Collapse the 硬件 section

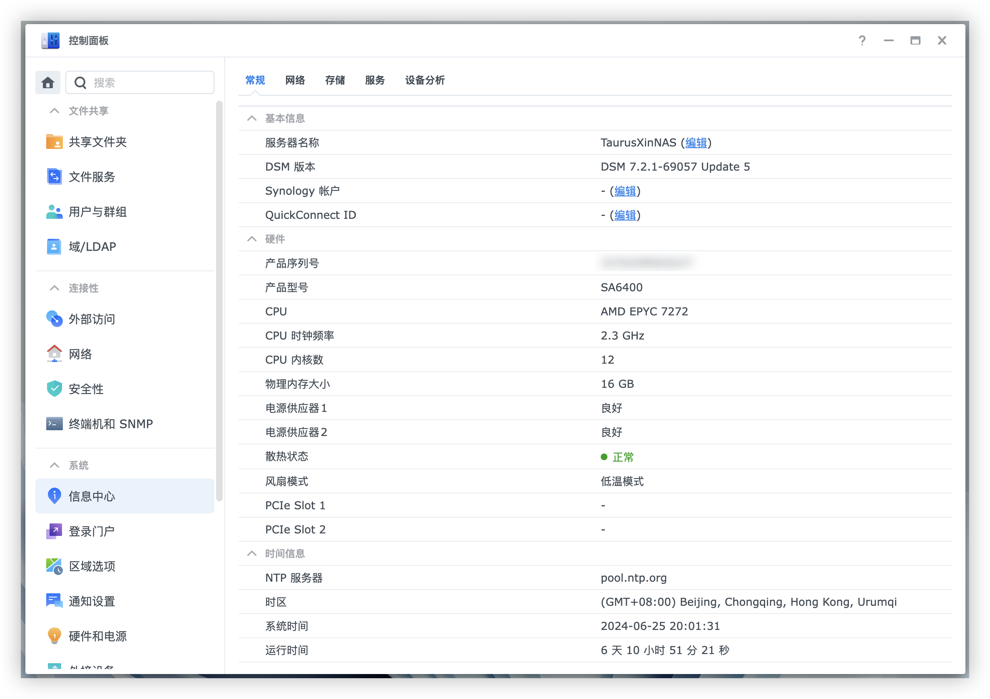(252, 239)
